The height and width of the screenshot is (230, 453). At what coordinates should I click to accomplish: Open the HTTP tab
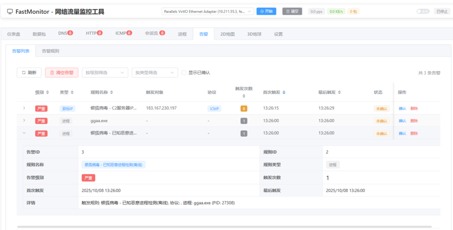pyautogui.click(x=94, y=34)
